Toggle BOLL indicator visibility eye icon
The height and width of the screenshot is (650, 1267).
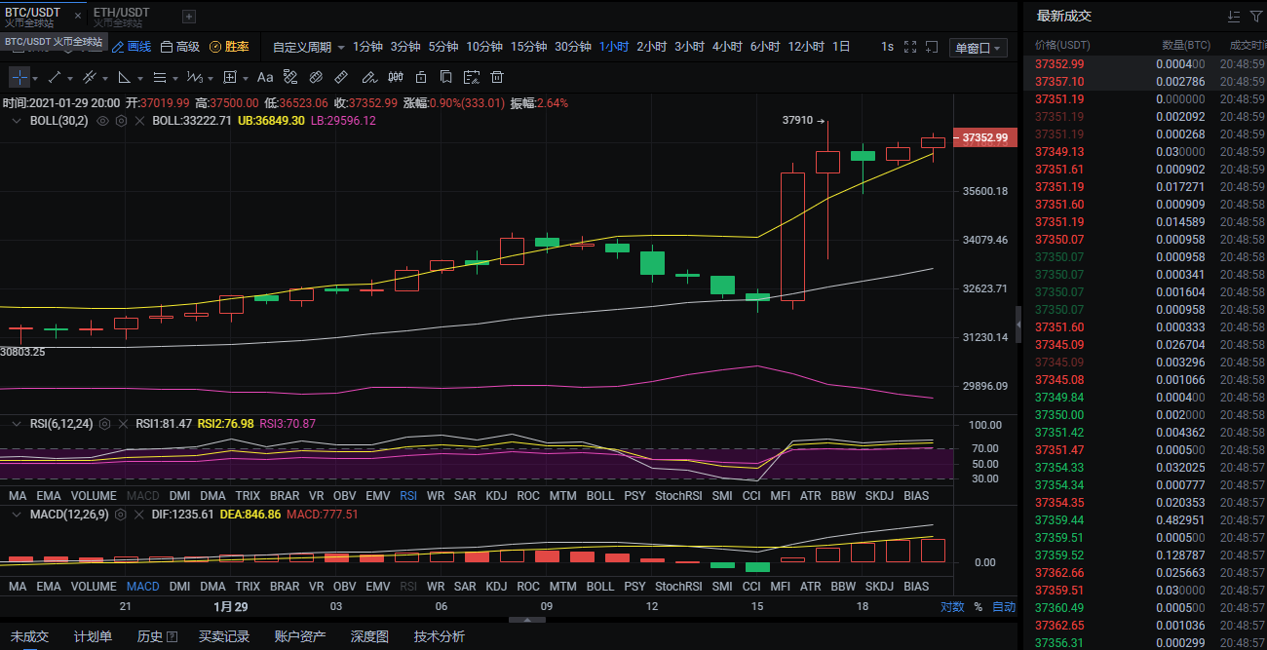[x=102, y=121]
